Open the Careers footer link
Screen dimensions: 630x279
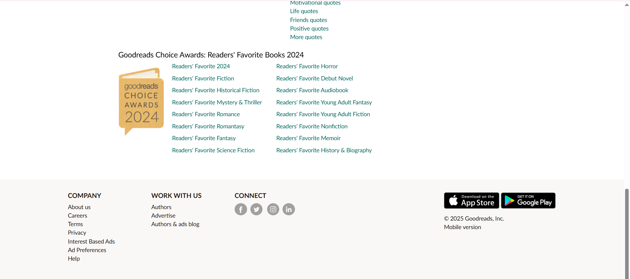[x=77, y=216]
